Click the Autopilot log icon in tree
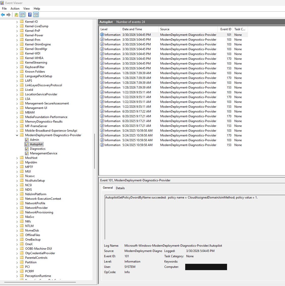The height and width of the screenshot is (286, 285). [27, 144]
